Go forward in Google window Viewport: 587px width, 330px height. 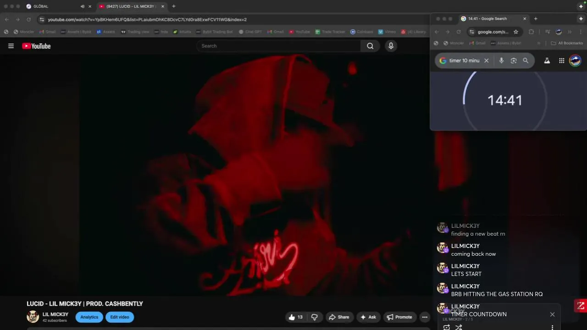click(448, 32)
